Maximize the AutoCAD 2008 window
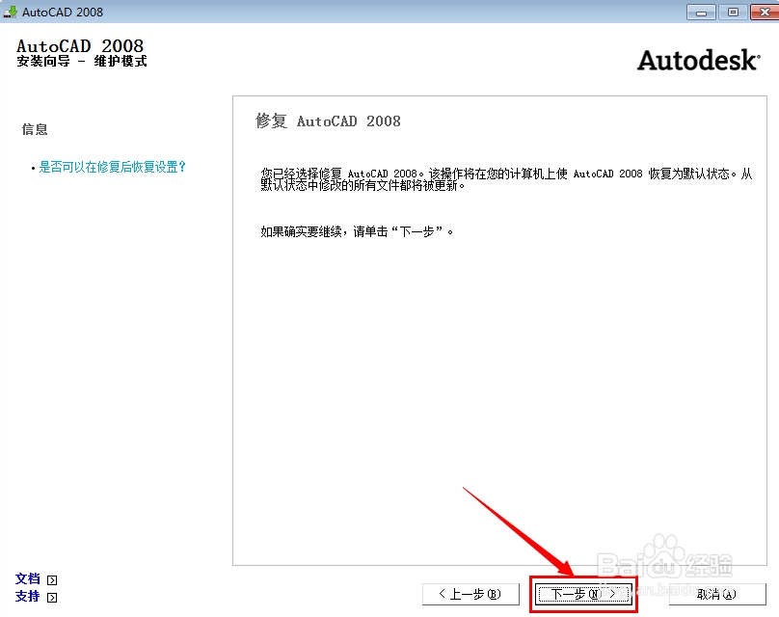The width and height of the screenshot is (779, 617). [x=733, y=12]
